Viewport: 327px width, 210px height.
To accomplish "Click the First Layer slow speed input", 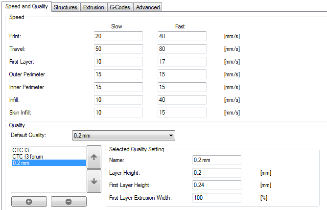I will click(x=118, y=62).
